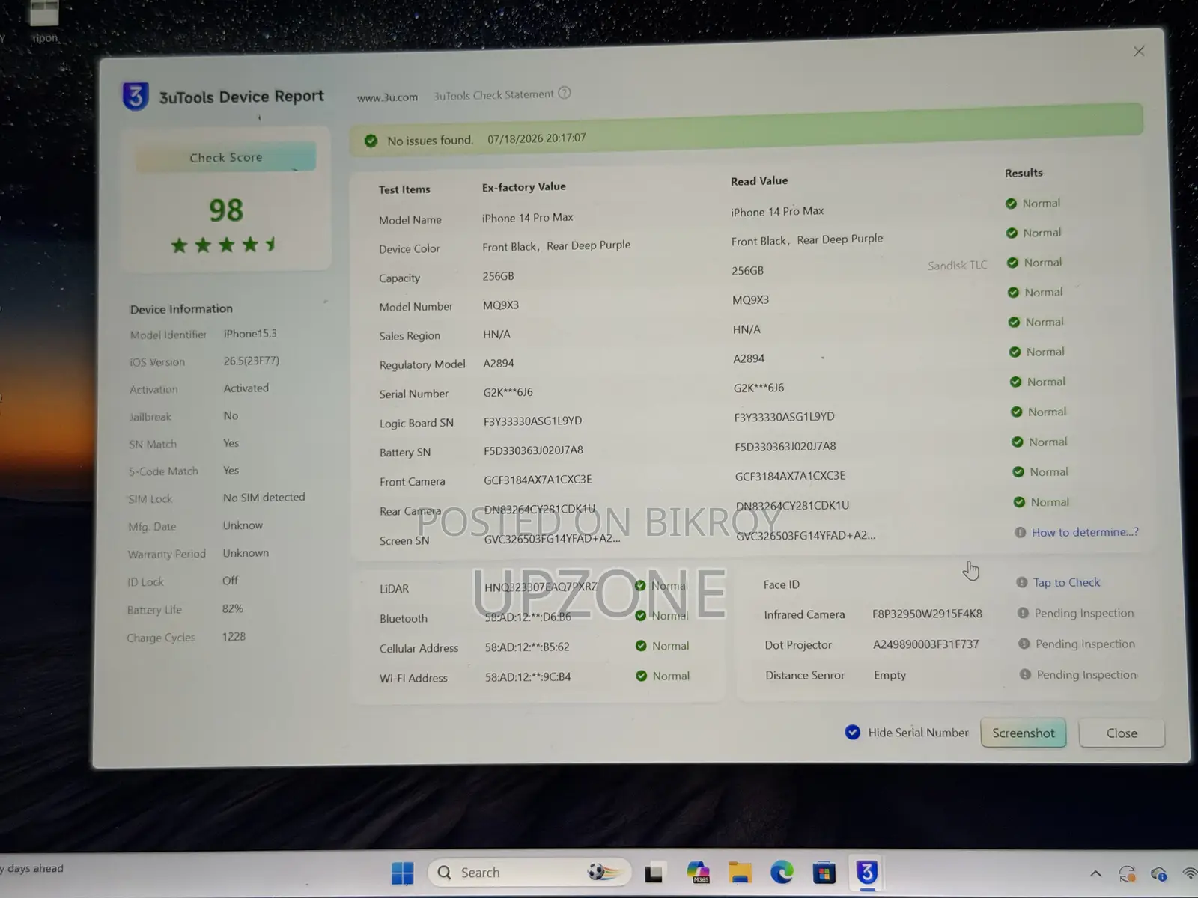Click the ID Lock Off value
Screen dimensions: 1198x898
pyautogui.click(x=230, y=581)
